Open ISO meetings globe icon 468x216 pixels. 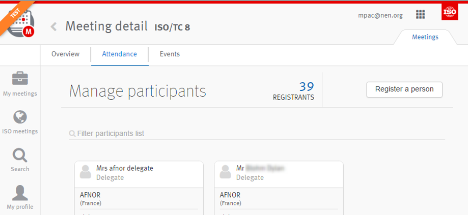coord(20,117)
